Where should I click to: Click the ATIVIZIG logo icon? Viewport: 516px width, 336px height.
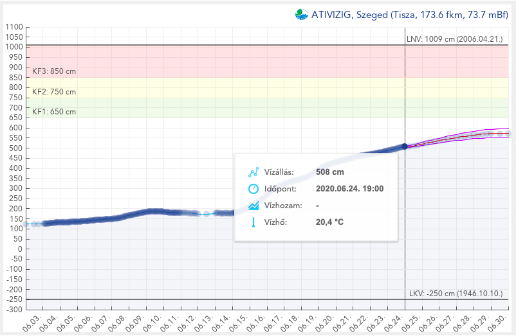click(x=302, y=15)
